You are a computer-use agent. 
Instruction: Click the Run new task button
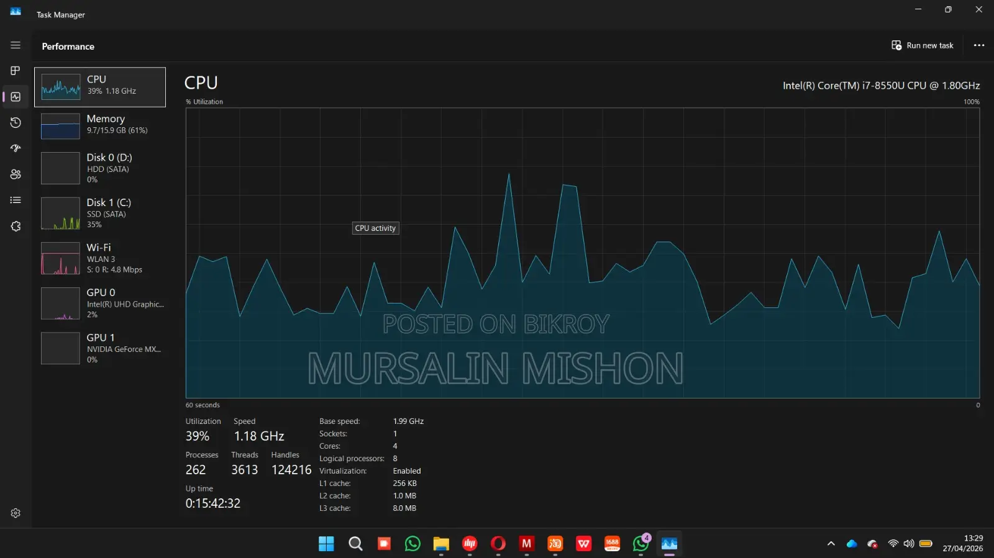(923, 45)
